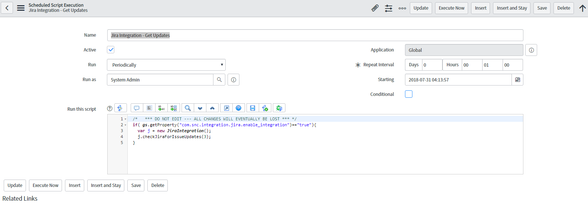
Task: Click bottom Execute Now button
Action: [x=45, y=185]
